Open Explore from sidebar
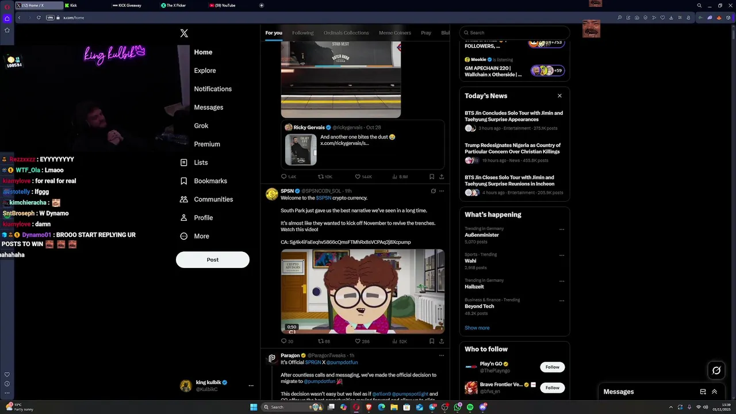Screen dimensions: 736x414 [205, 71]
